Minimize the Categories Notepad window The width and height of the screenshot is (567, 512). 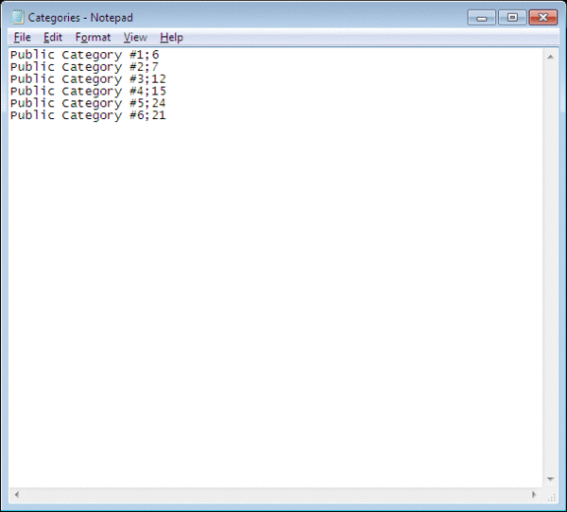[481, 17]
